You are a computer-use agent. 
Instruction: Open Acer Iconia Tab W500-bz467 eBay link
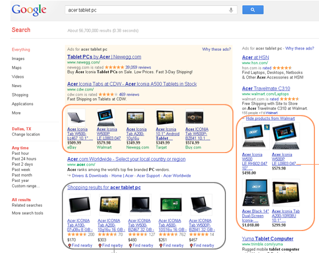click(x=80, y=133)
